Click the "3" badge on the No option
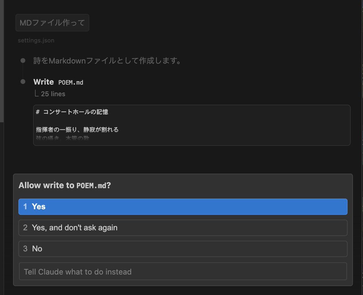Image resolution: width=363 pixels, height=295 pixels. (25, 249)
